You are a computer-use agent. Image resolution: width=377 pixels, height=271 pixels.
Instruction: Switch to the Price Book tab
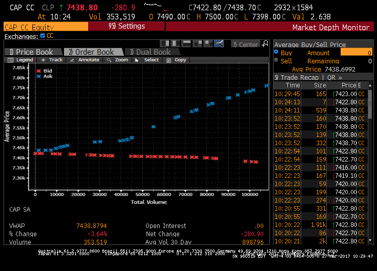(33, 52)
